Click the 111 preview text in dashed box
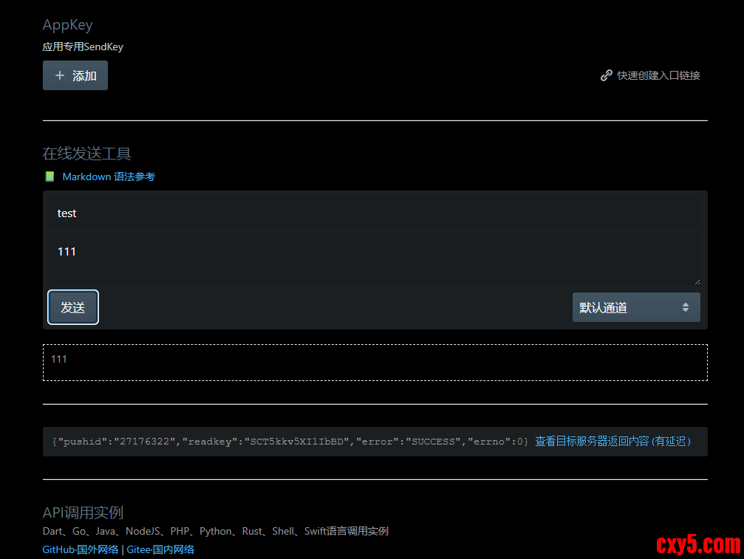The width and height of the screenshot is (744, 559). [x=59, y=359]
